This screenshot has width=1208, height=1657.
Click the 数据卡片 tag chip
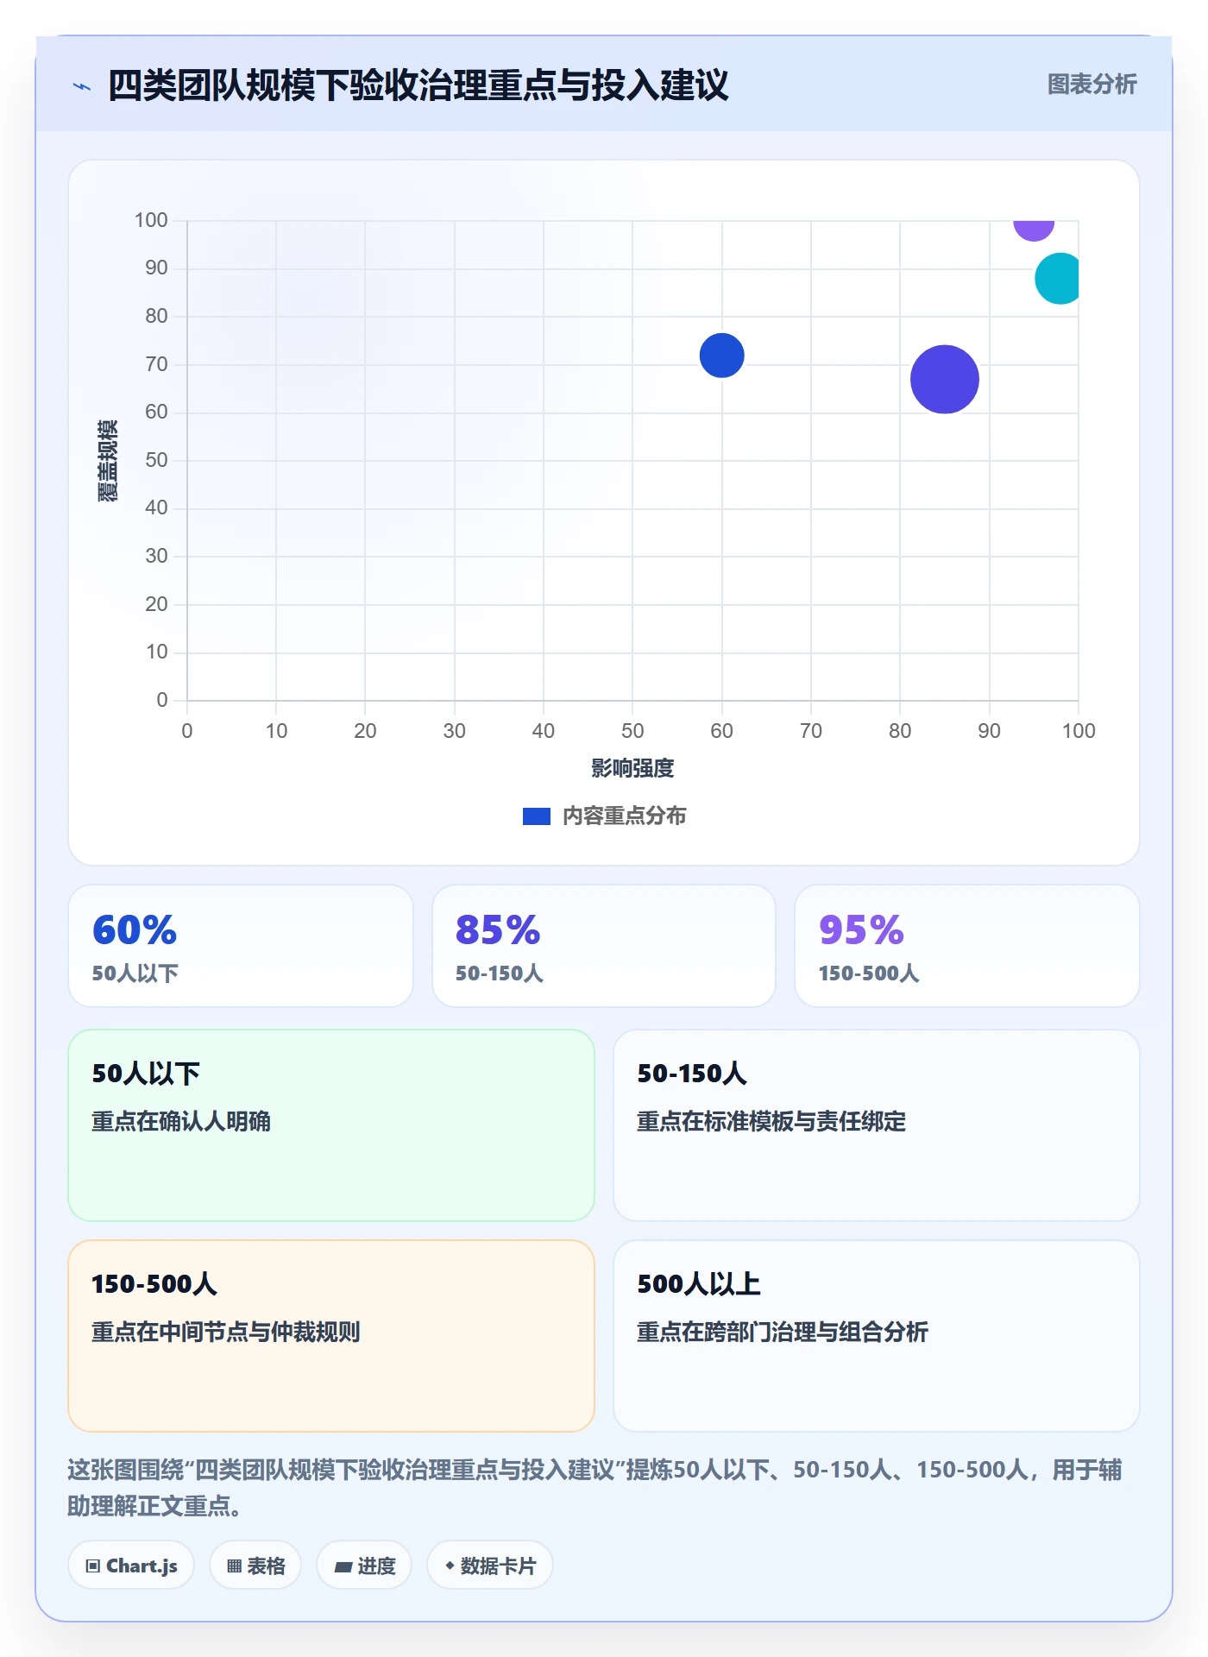490,1565
